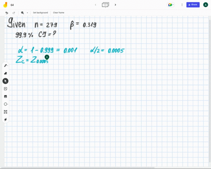Click the jam title "64"
The height and width of the screenshot is (169, 211).
pos(12,5)
